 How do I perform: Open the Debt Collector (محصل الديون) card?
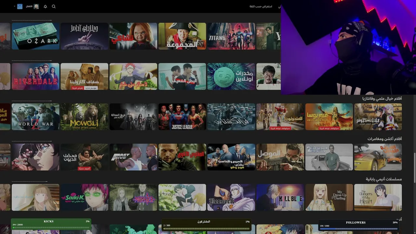click(84, 157)
